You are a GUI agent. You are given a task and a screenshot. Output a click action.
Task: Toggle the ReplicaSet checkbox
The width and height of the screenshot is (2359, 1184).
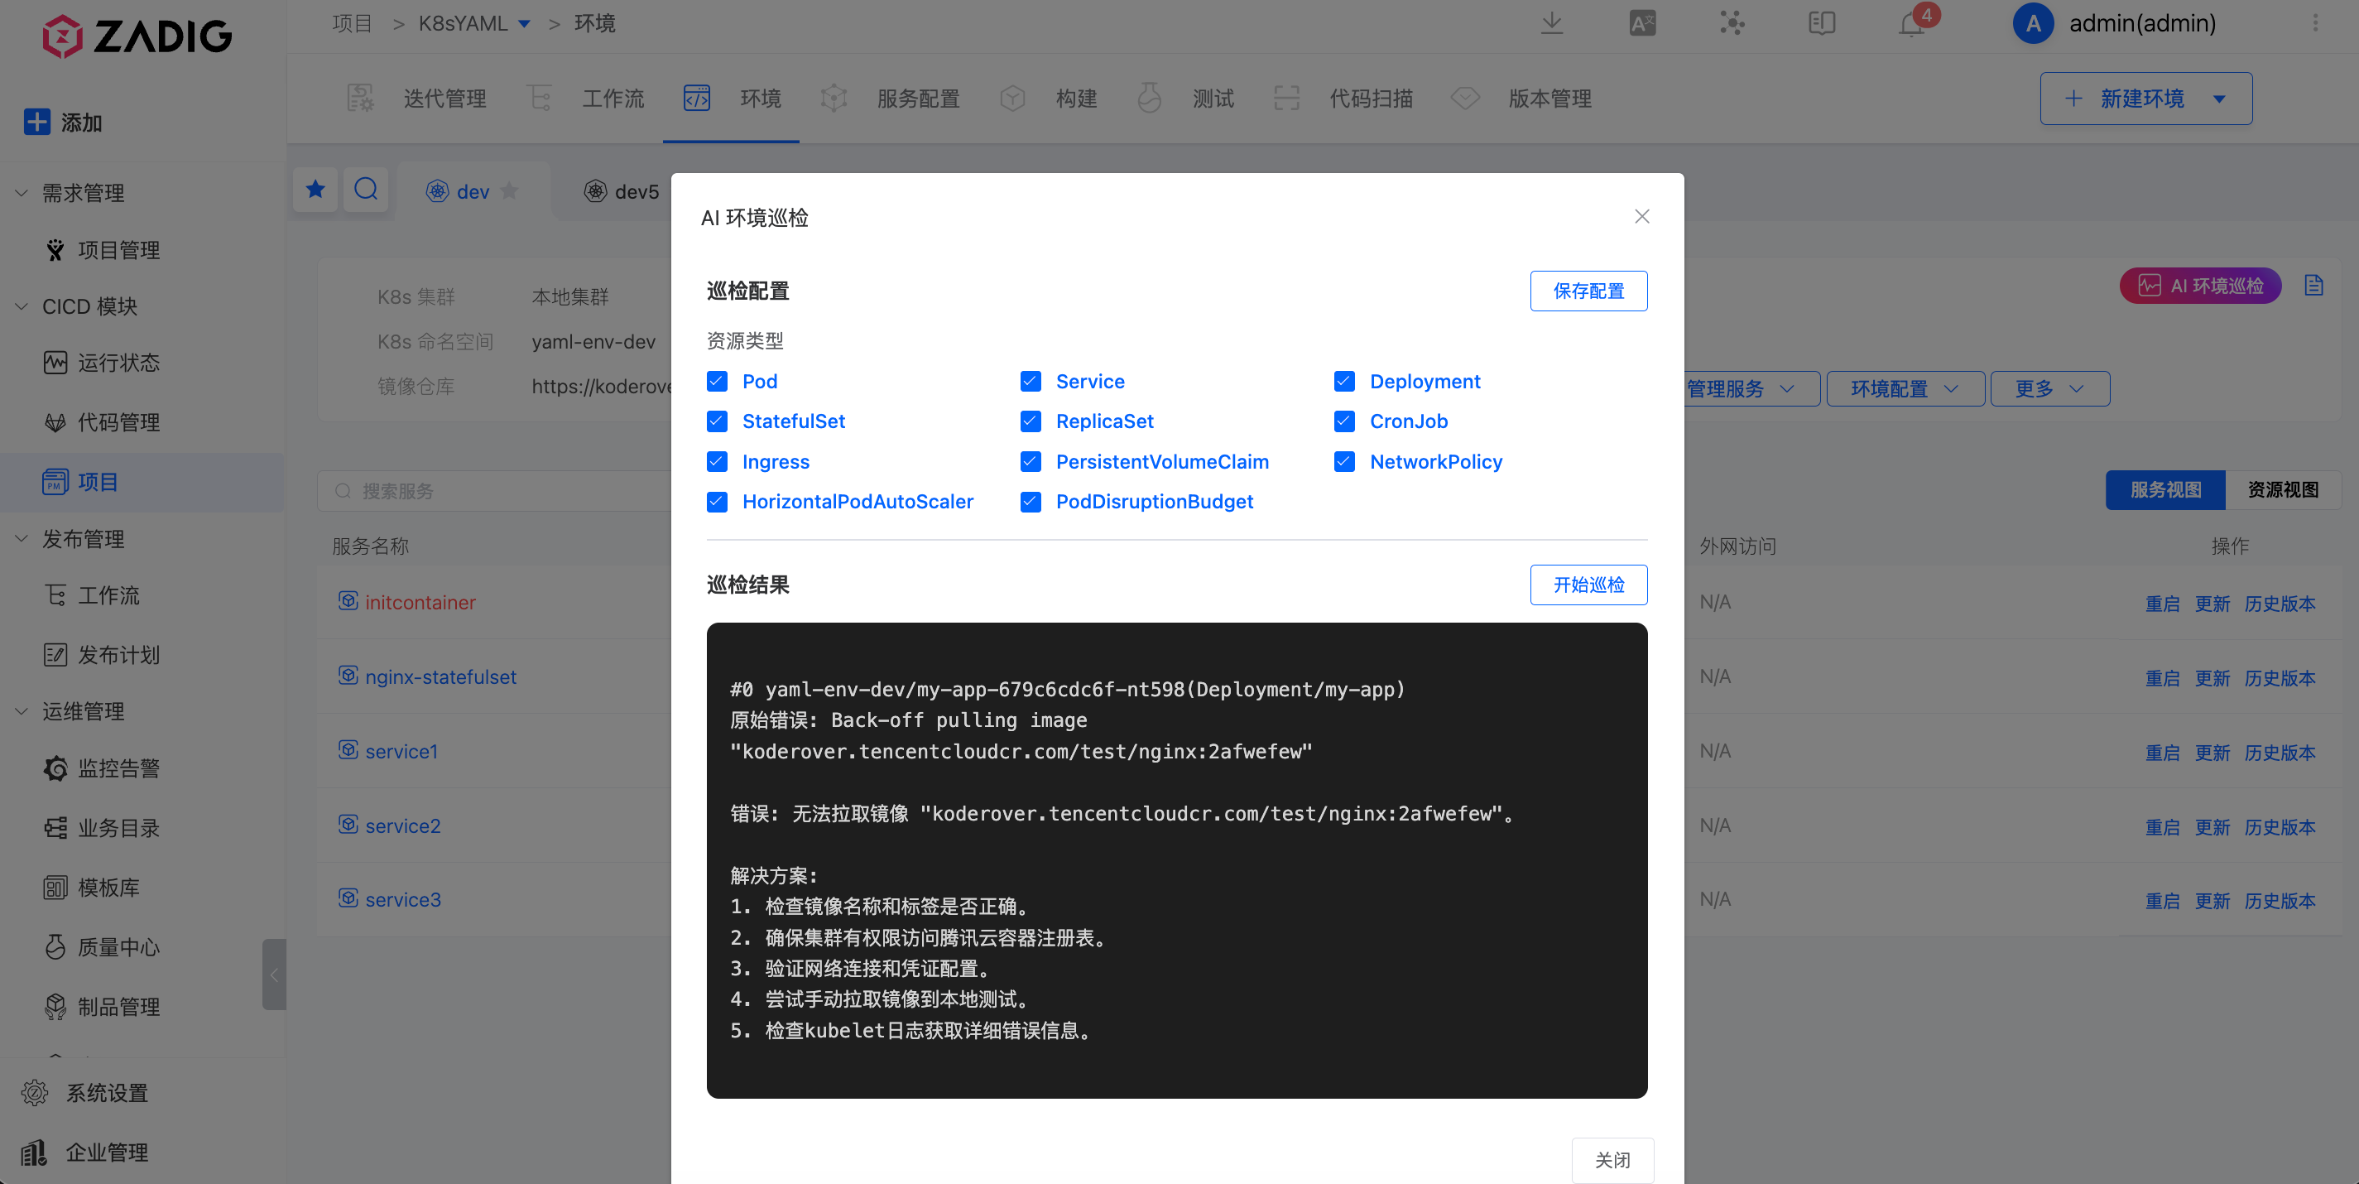coord(1031,421)
